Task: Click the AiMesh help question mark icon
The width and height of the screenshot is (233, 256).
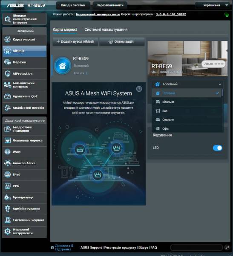Action: pyautogui.click(x=139, y=89)
